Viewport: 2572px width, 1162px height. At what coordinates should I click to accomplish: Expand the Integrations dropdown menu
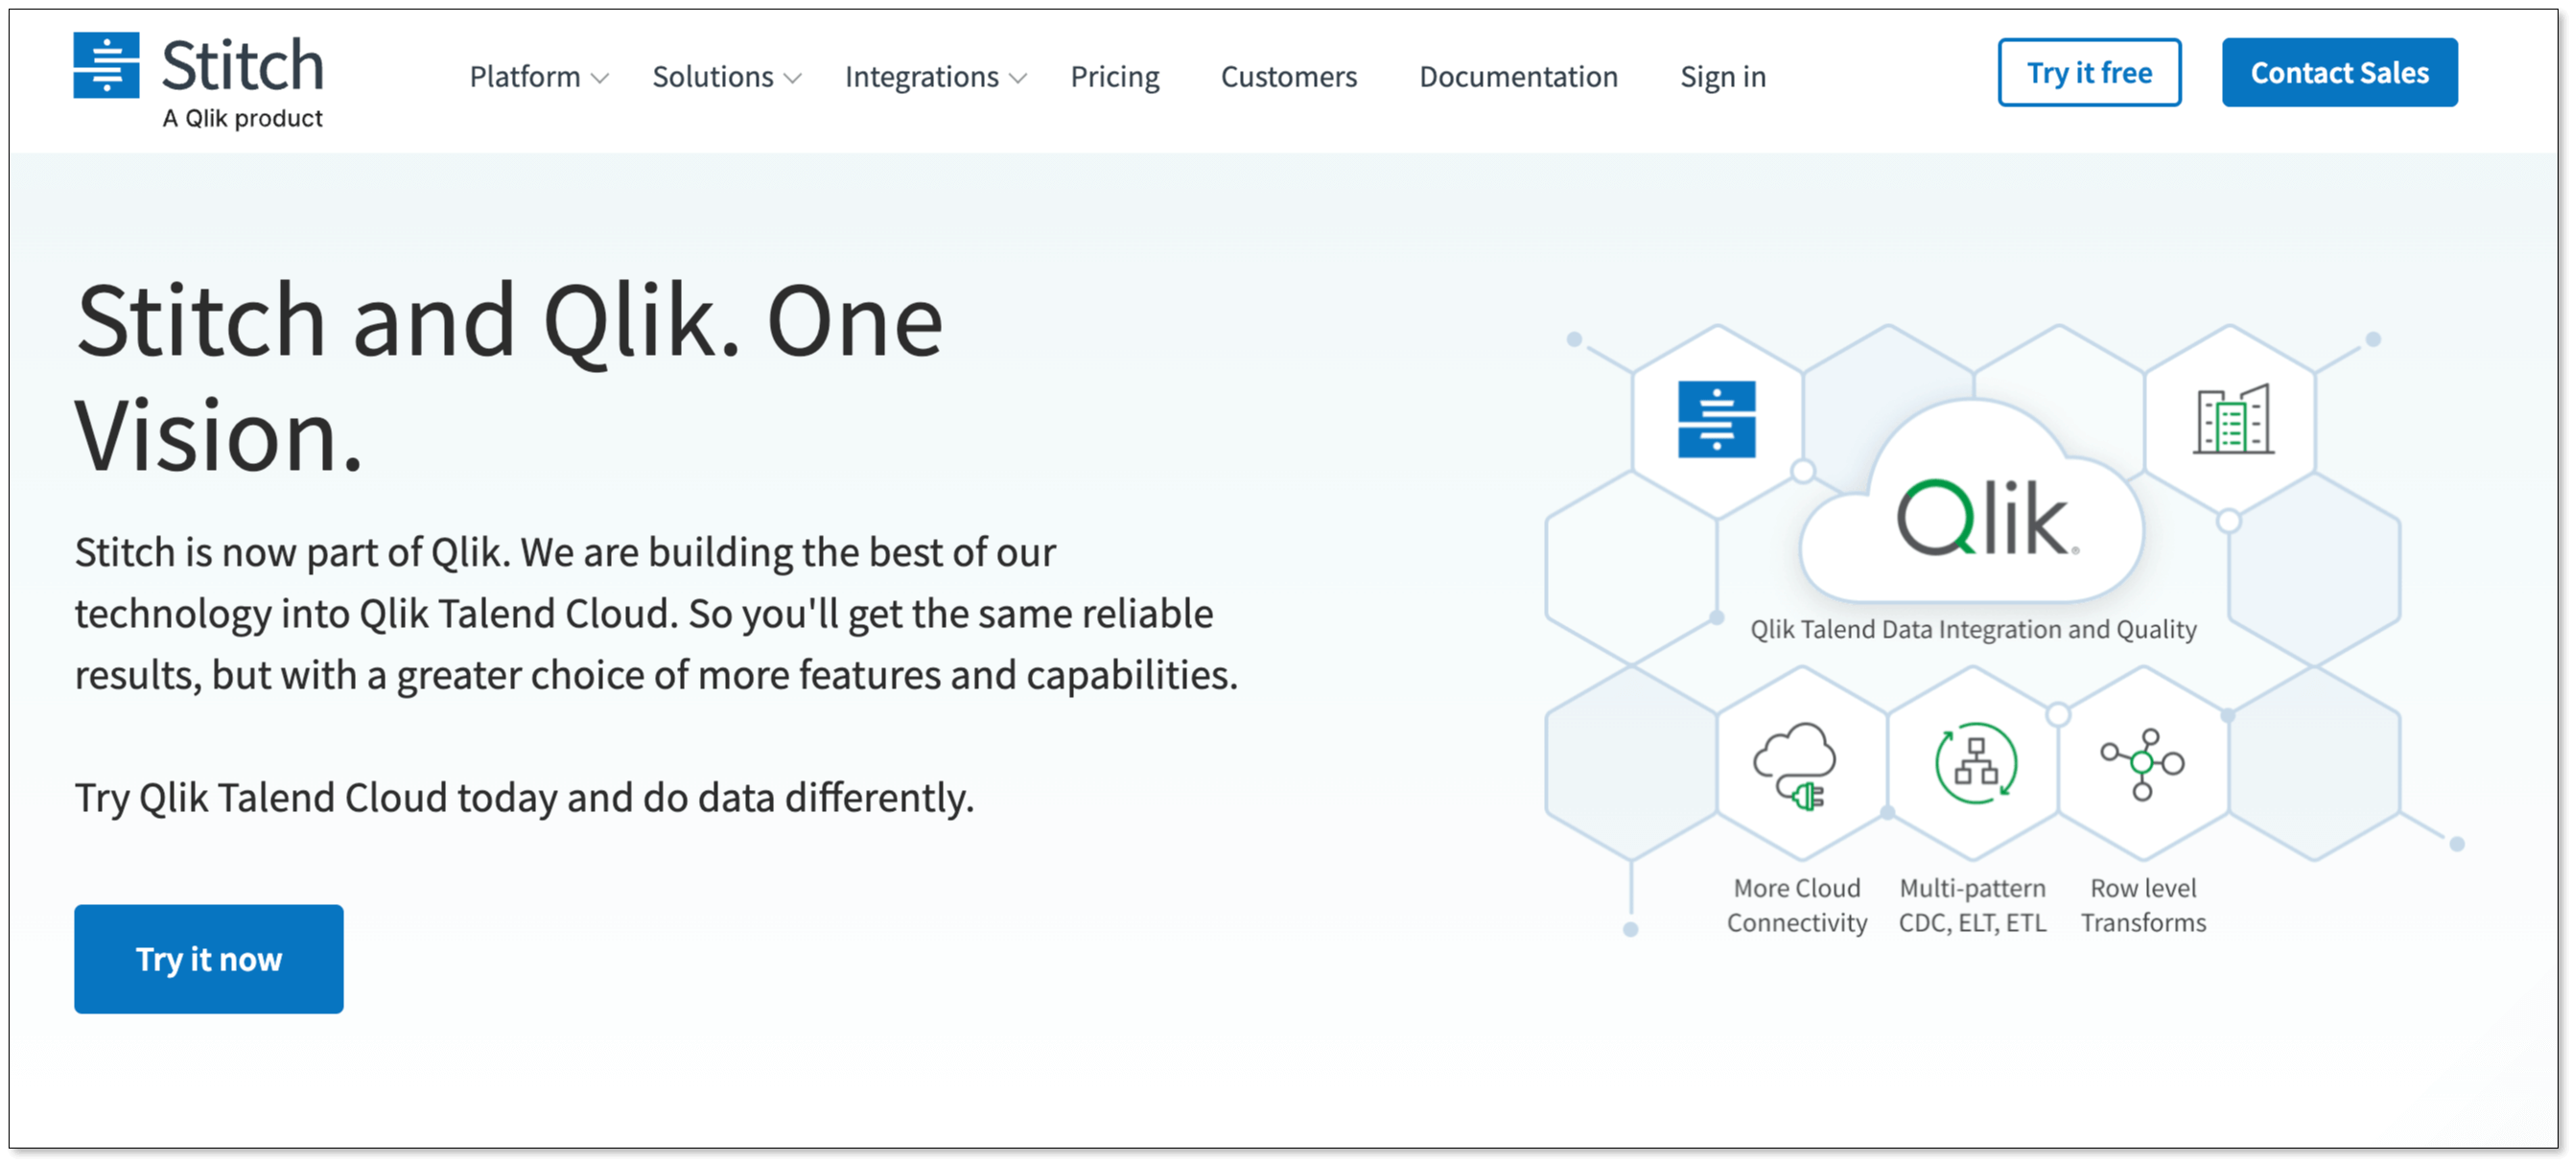click(935, 77)
